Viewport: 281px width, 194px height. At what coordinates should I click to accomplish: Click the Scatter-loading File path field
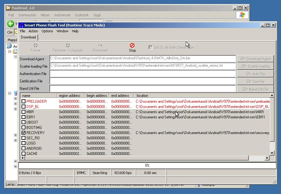click(x=143, y=66)
